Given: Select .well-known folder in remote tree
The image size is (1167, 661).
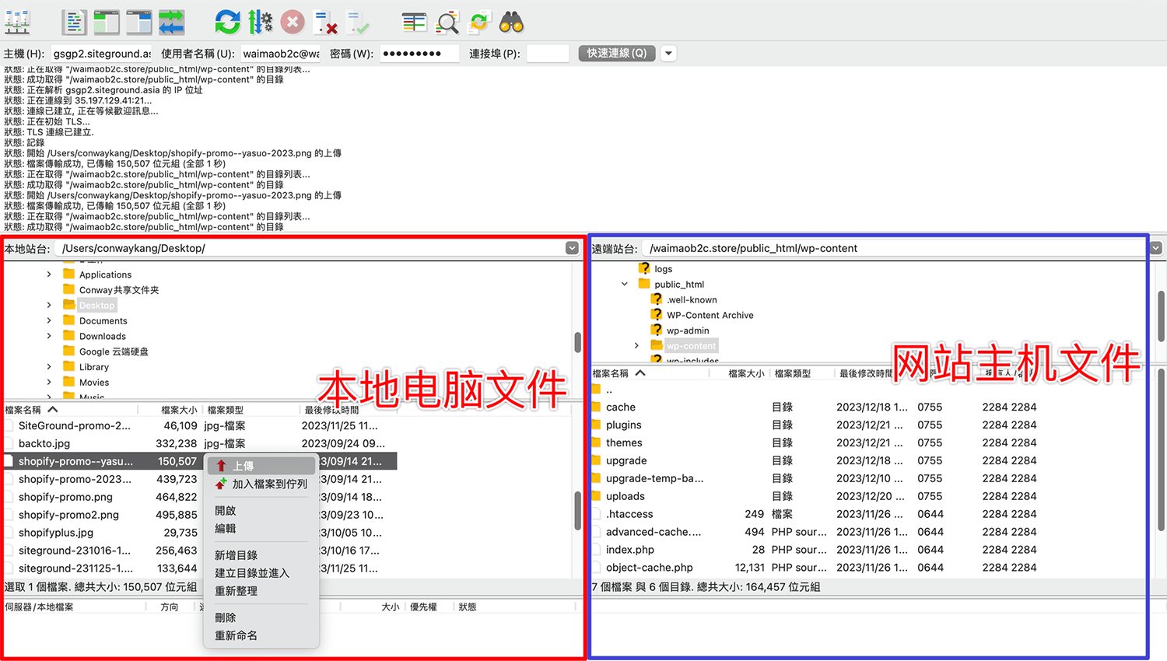Looking at the screenshot, I should [692, 299].
